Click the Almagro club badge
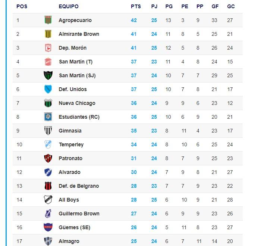255x246 pixels. (48, 241)
